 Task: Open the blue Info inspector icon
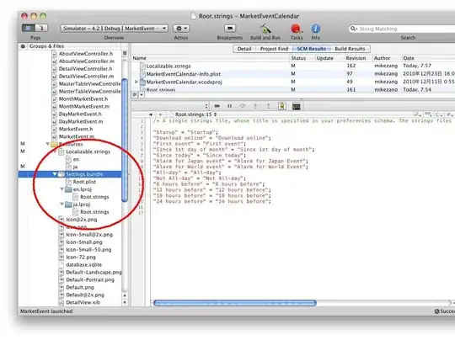pos(315,29)
